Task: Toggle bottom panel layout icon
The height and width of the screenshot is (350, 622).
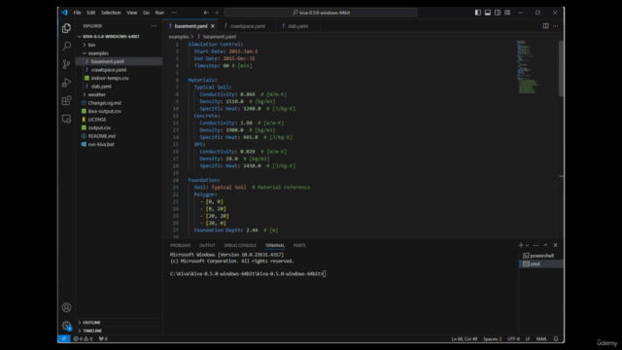Action: pyautogui.click(x=488, y=13)
